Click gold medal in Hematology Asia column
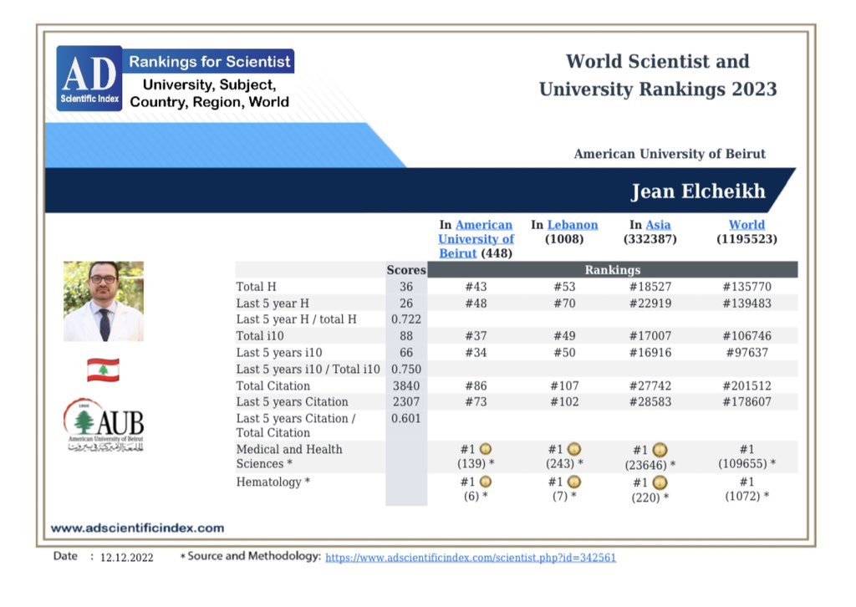This screenshot has width=856, height=607. [660, 483]
